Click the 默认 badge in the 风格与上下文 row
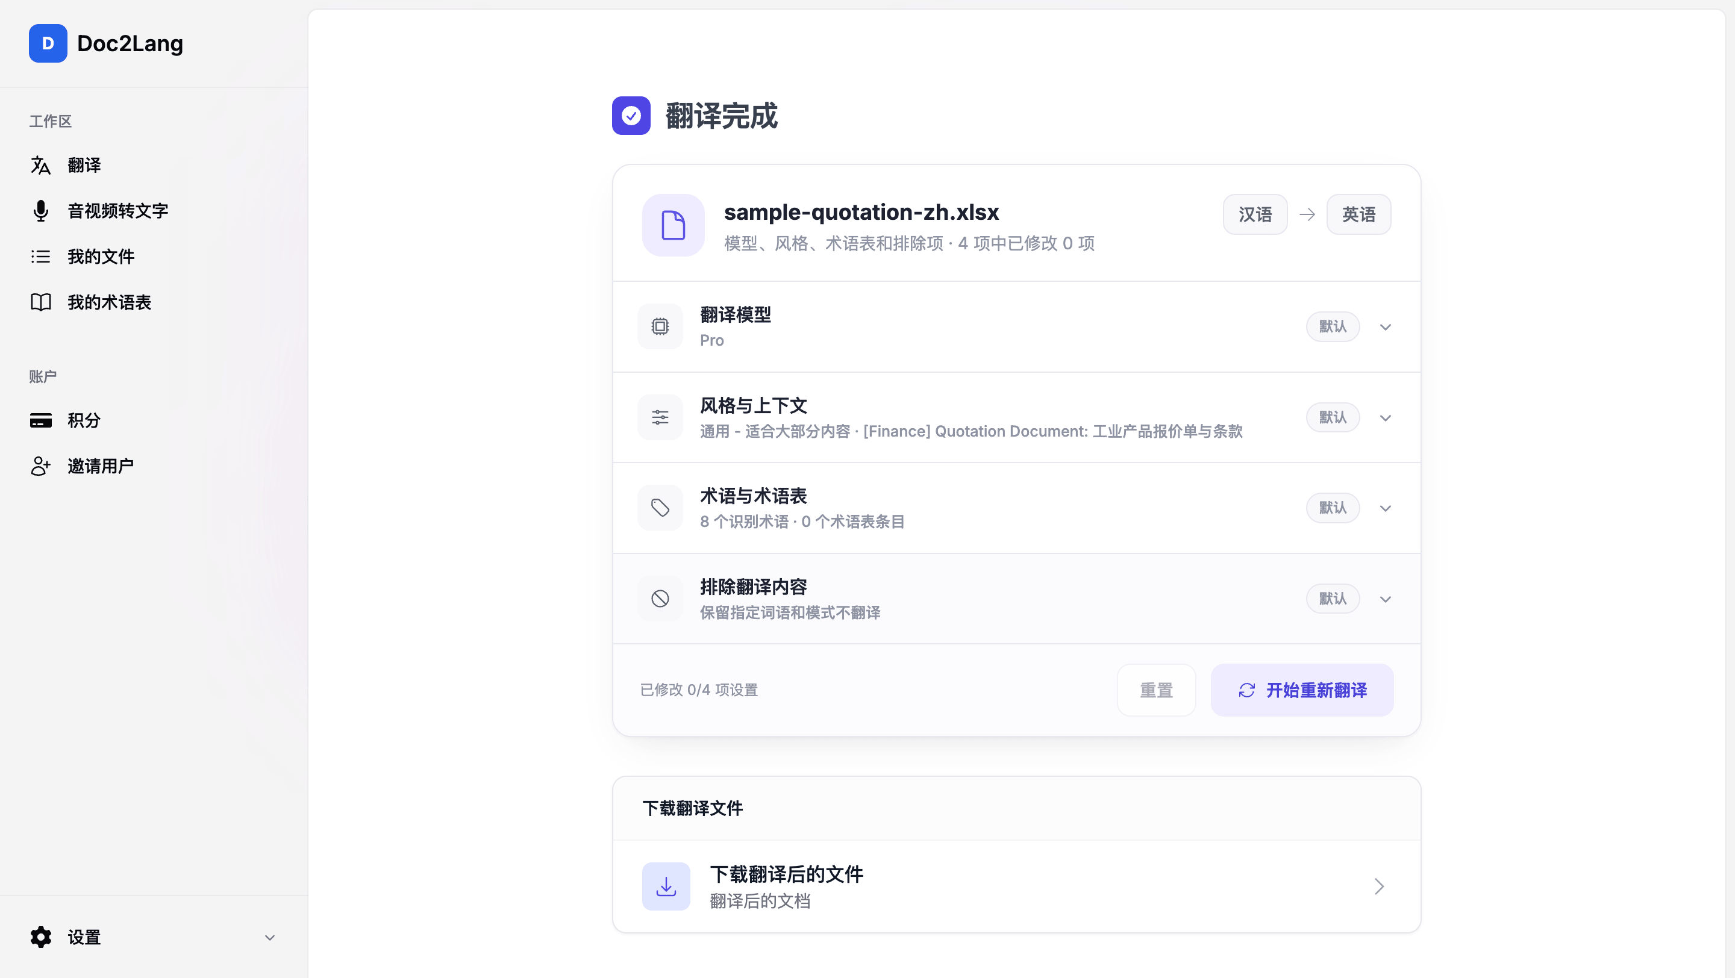This screenshot has width=1735, height=978. (x=1333, y=417)
